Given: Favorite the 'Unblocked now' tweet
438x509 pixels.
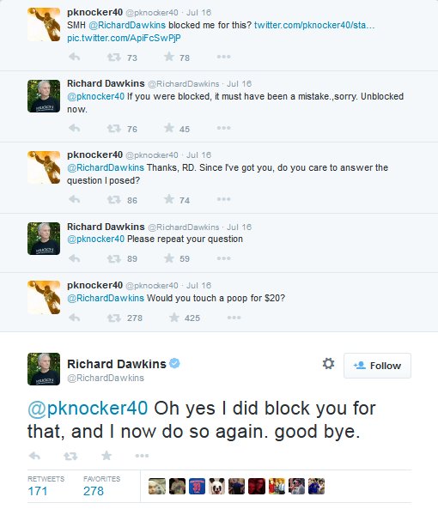Looking at the screenshot, I should (x=169, y=128).
